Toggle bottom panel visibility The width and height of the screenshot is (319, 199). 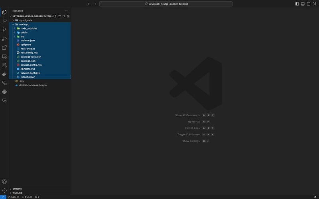coord(303,4)
